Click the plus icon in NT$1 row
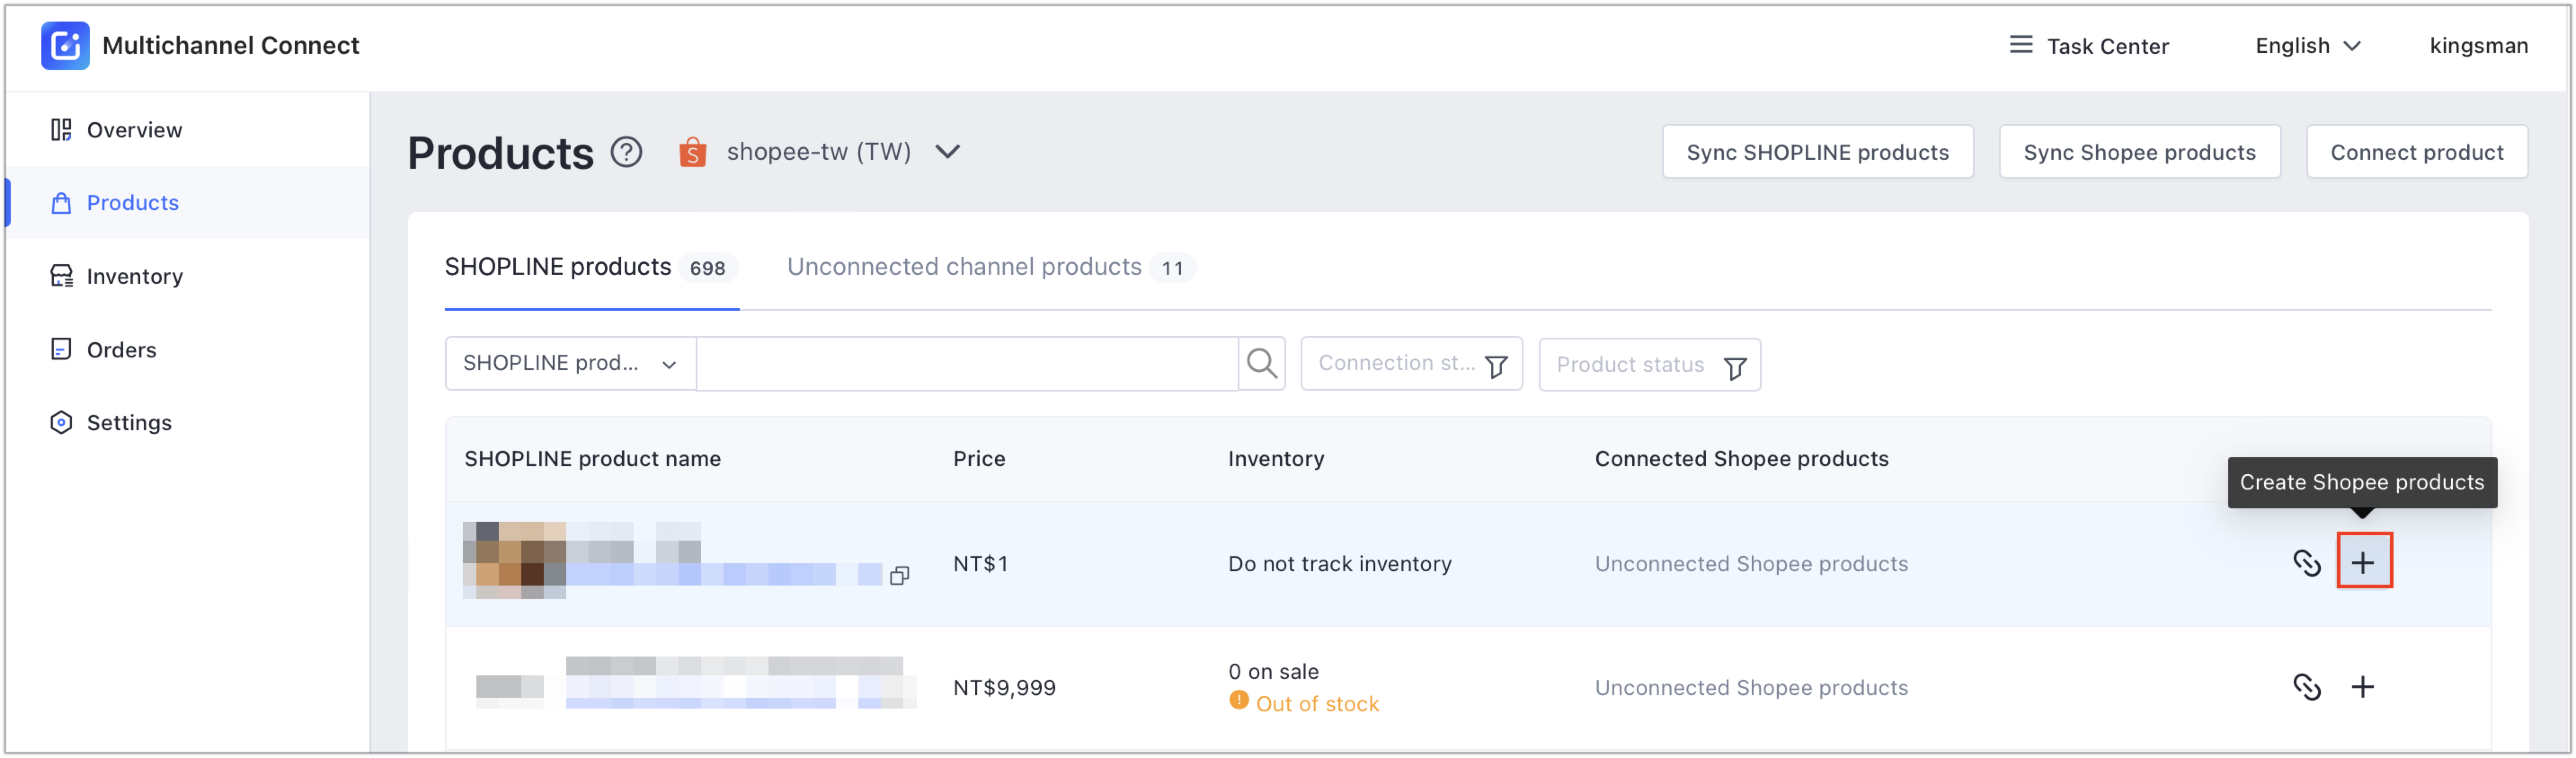Image resolution: width=2576 pixels, height=758 pixels. pyautogui.click(x=2363, y=562)
